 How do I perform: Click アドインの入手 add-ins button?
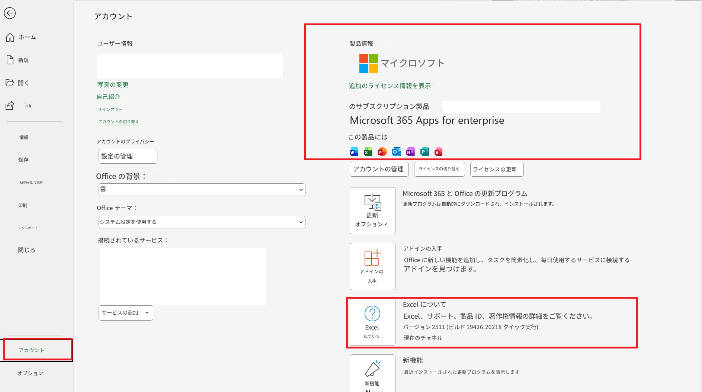[x=372, y=266]
